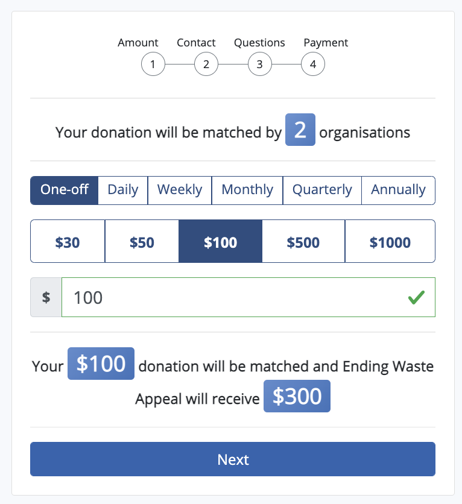Select the $500 preset amount

click(x=303, y=241)
